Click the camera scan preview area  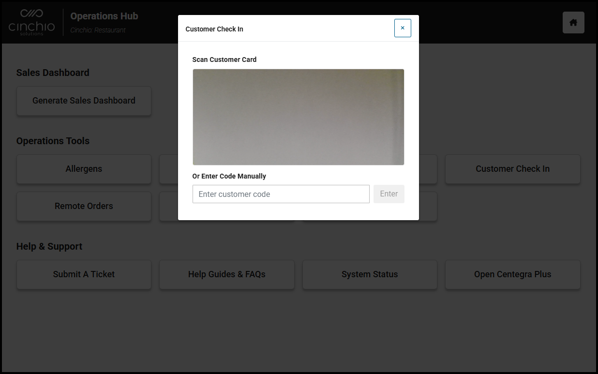(x=298, y=117)
